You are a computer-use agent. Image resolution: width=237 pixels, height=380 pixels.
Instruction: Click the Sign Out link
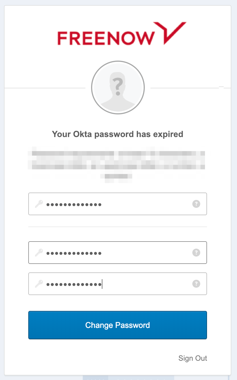[x=193, y=358]
